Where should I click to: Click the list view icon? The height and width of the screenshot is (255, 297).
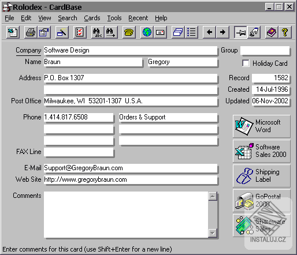(191, 32)
